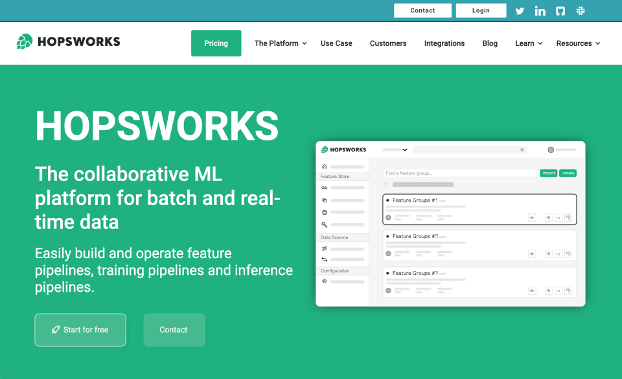The width and height of the screenshot is (622, 379).
Task: Click the Find a feature group field
Action: [459, 173]
